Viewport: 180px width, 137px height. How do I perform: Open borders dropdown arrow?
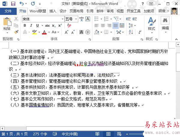[111, 32]
